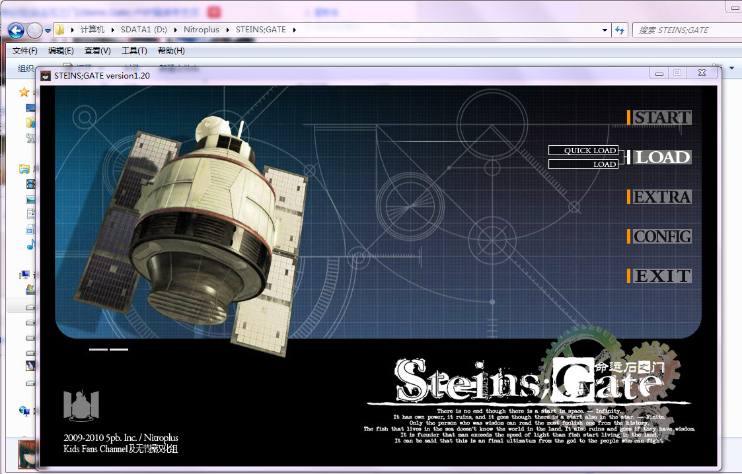
Task: Minimize the STEINS;GATE game window
Action: click(x=659, y=73)
